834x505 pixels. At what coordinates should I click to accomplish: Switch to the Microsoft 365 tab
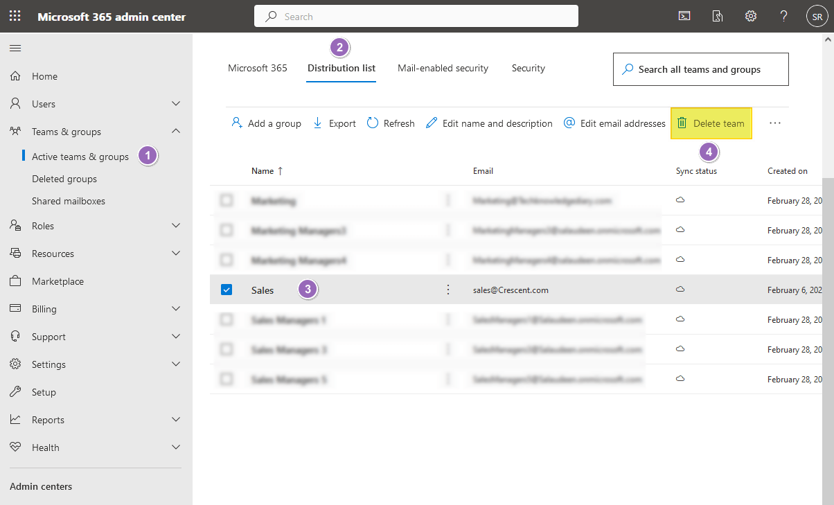(258, 68)
